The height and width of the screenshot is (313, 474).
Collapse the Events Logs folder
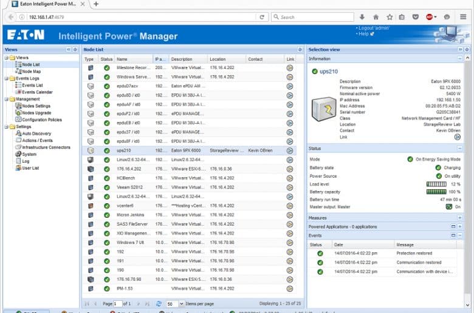(x=6, y=78)
